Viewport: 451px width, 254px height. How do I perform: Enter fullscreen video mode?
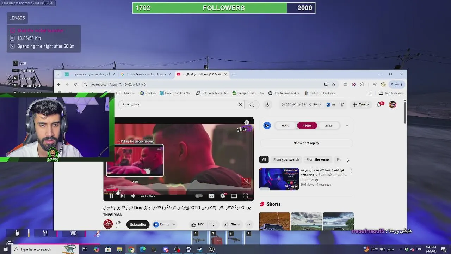(245, 196)
